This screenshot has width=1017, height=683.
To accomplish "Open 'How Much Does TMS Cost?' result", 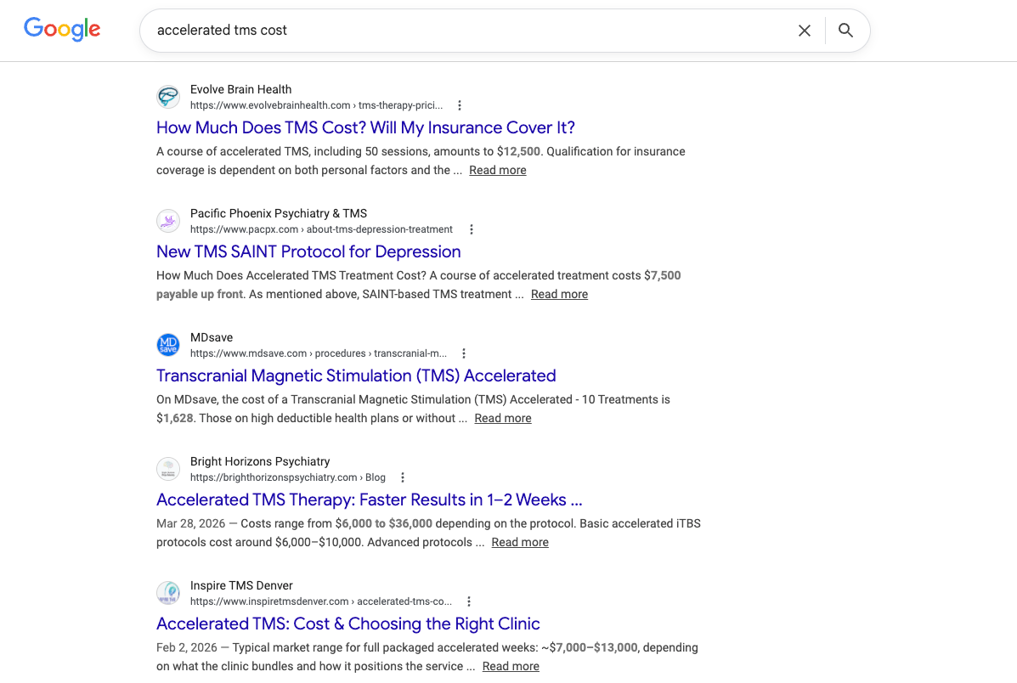I will [366, 127].
